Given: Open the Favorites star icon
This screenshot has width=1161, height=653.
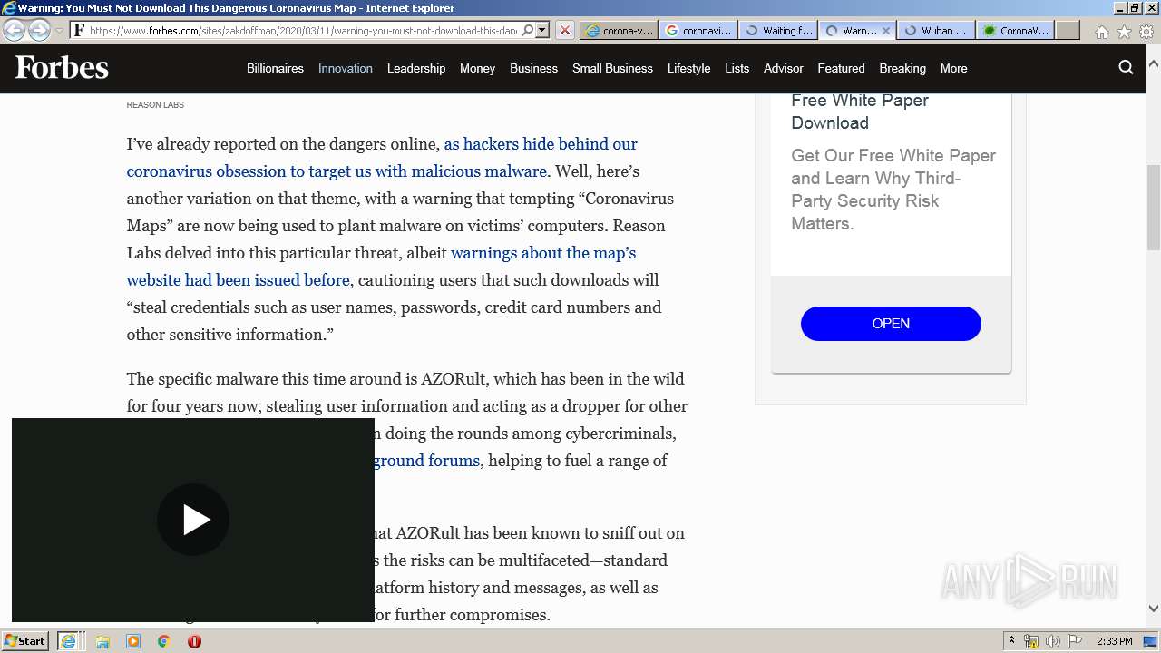Looking at the screenshot, I should point(1124,31).
